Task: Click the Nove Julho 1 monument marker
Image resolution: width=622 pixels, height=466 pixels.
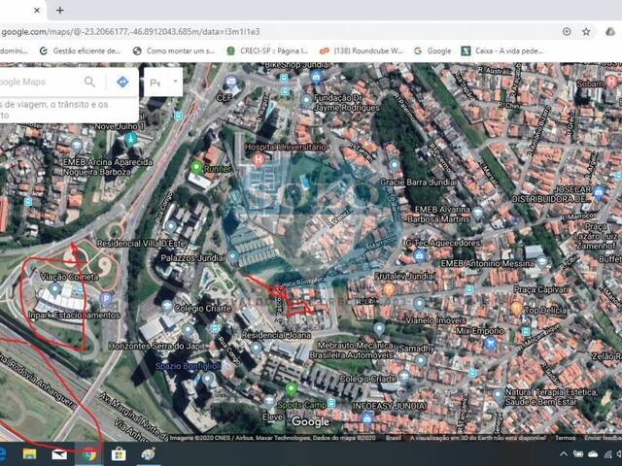Action: (130, 139)
